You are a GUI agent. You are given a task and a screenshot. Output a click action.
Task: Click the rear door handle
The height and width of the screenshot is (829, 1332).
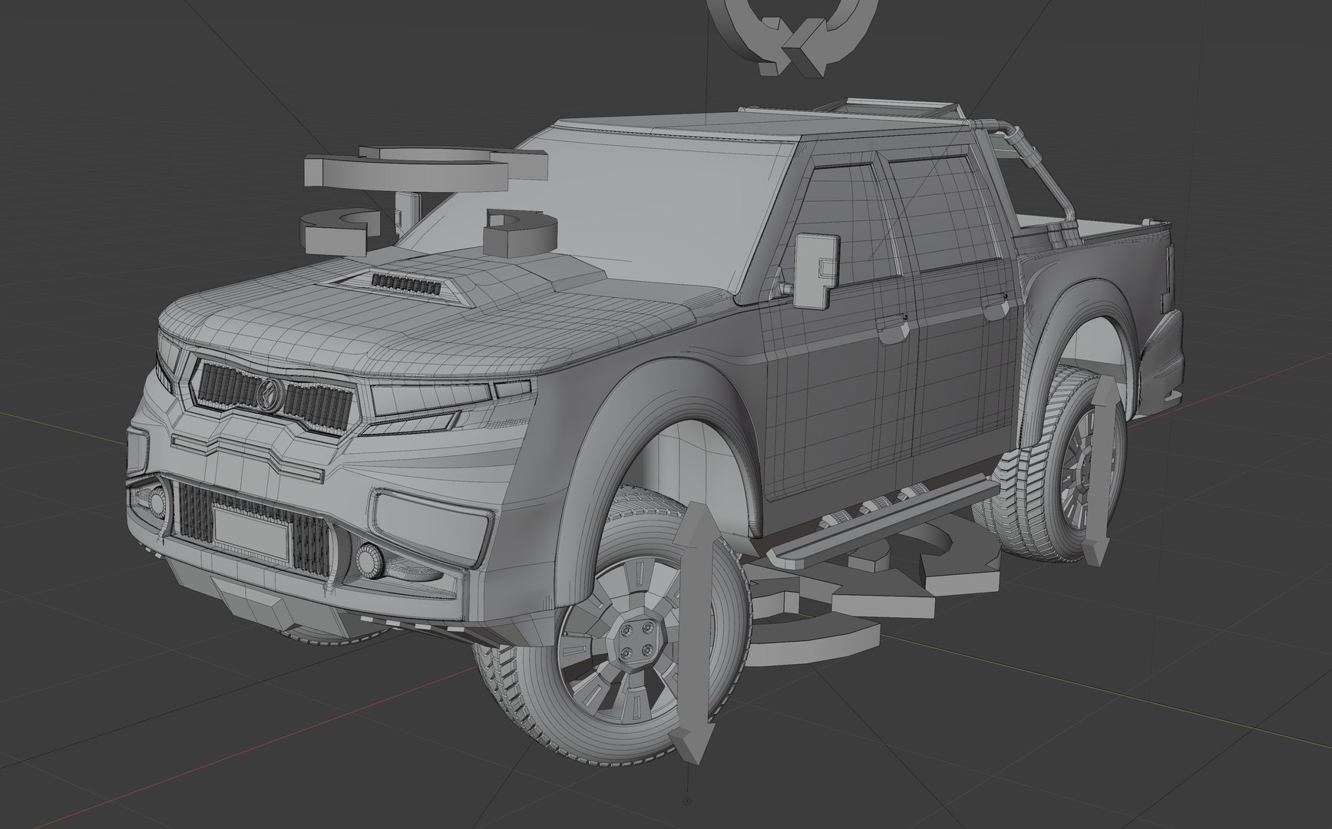tap(994, 307)
